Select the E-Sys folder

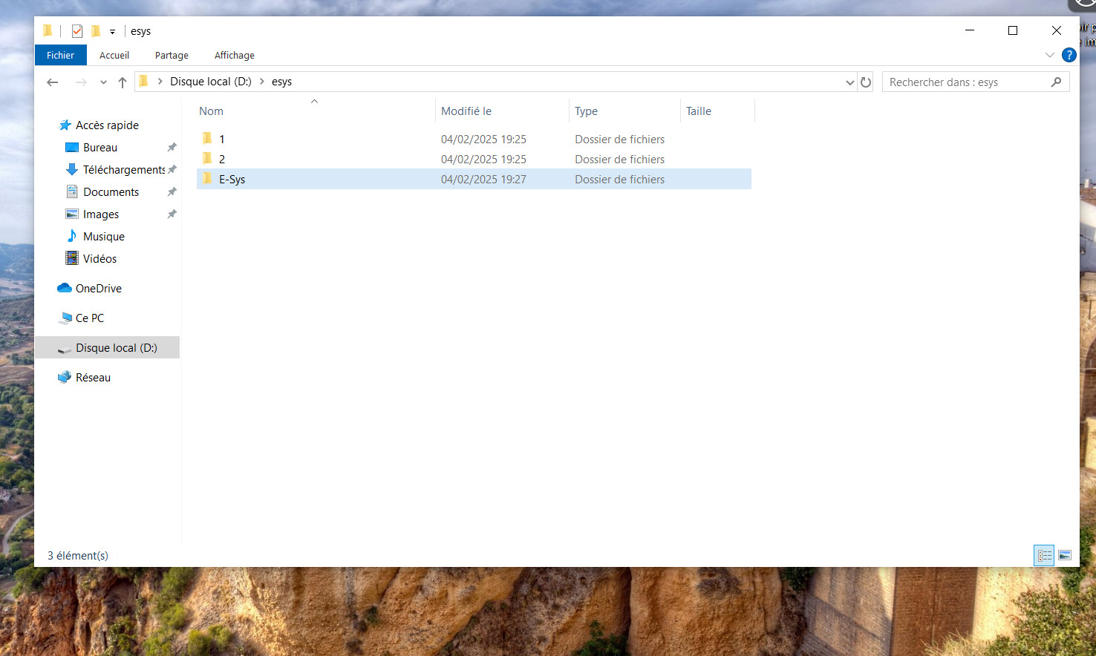point(474,179)
